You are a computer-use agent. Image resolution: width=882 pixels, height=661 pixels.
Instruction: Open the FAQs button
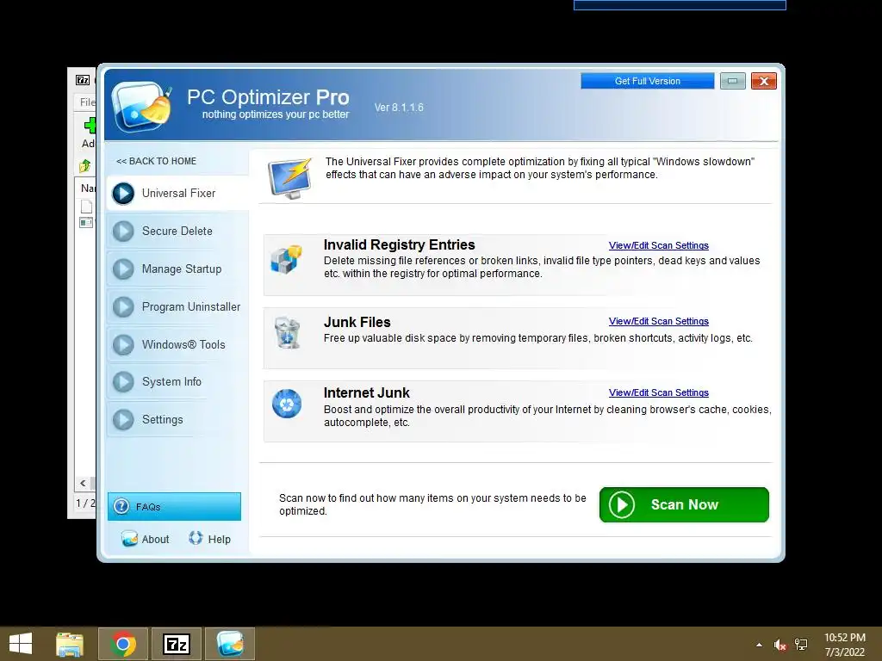174,507
